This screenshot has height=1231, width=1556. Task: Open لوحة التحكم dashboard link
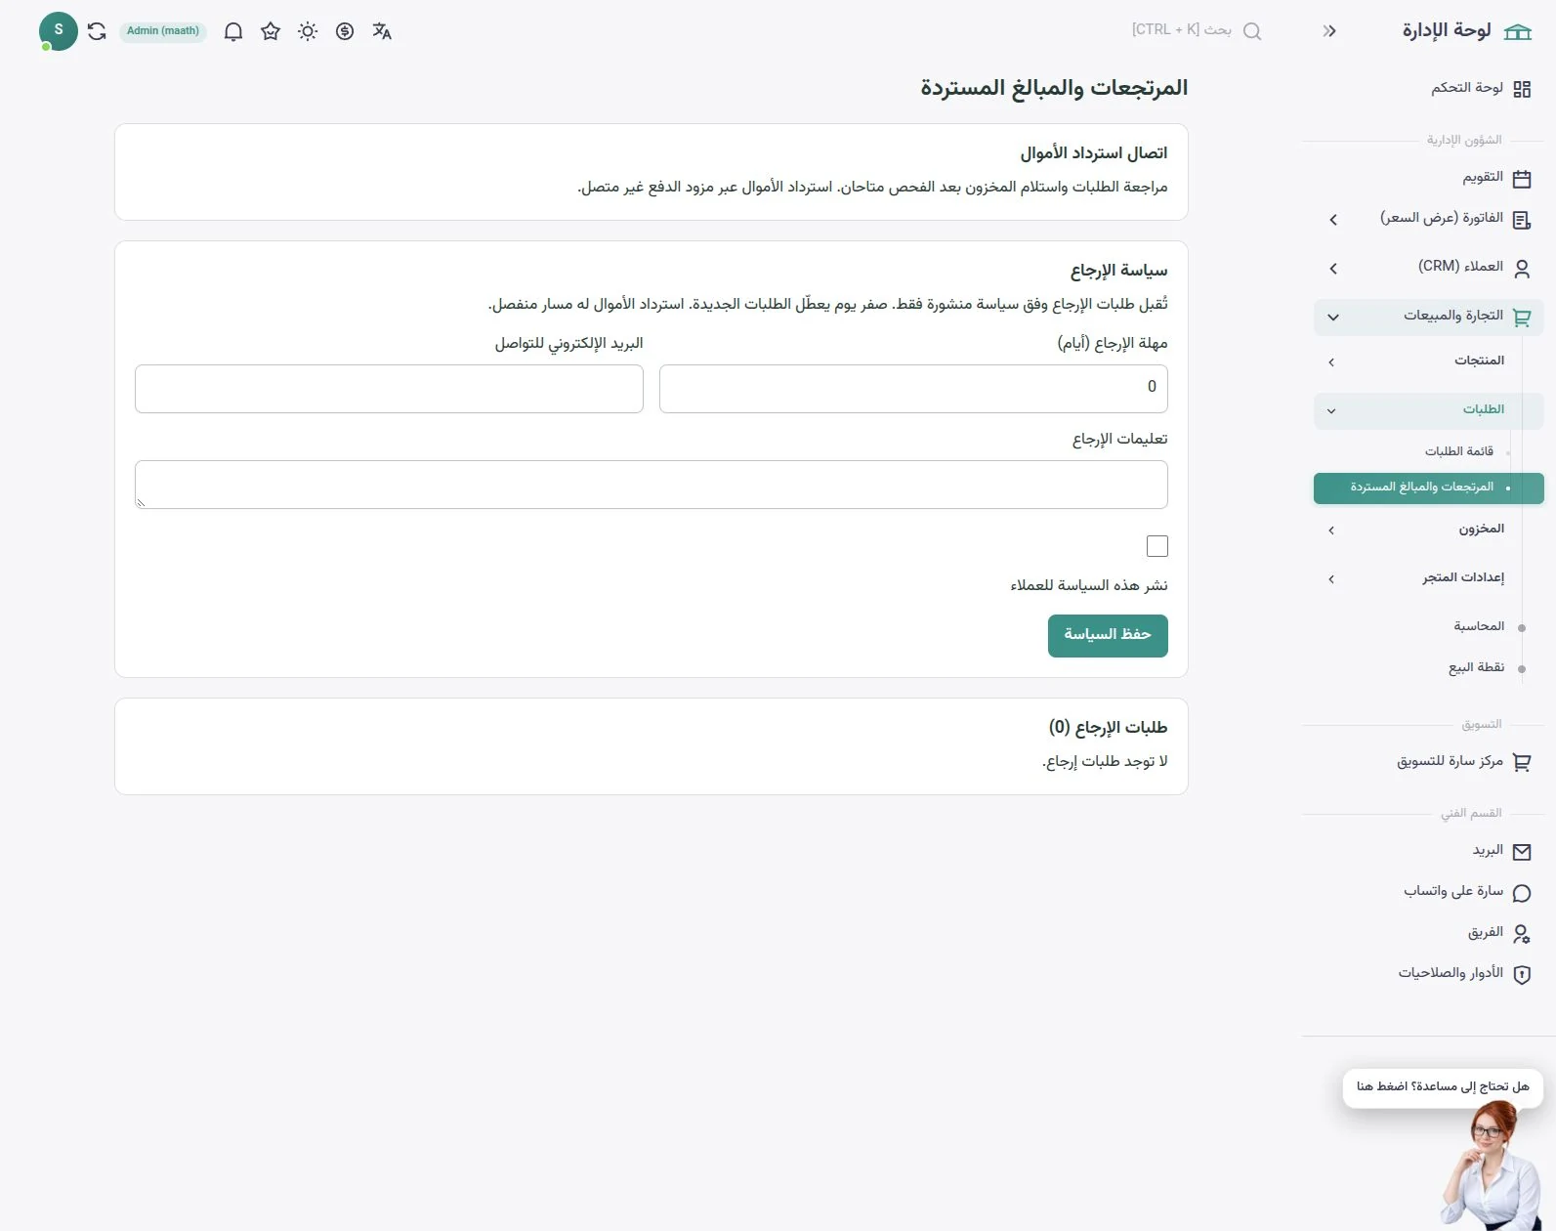tap(1467, 88)
